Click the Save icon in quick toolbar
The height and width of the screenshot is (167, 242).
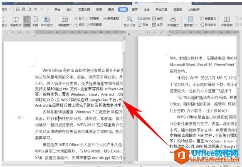tap(17, 10)
